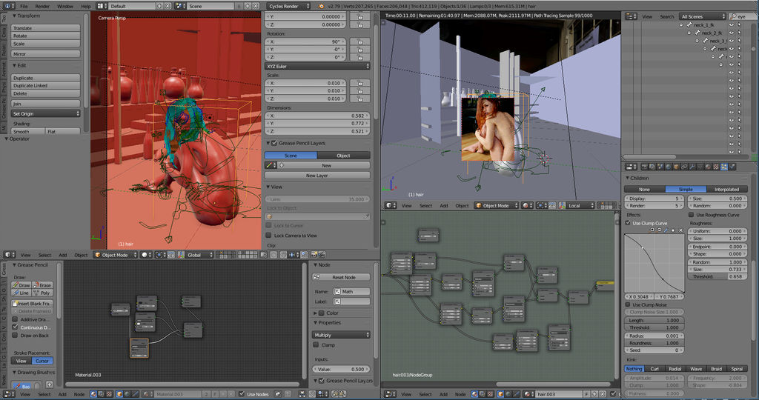759x400 pixels.
Task: Click the node Name field containing Math
Action: [354, 292]
